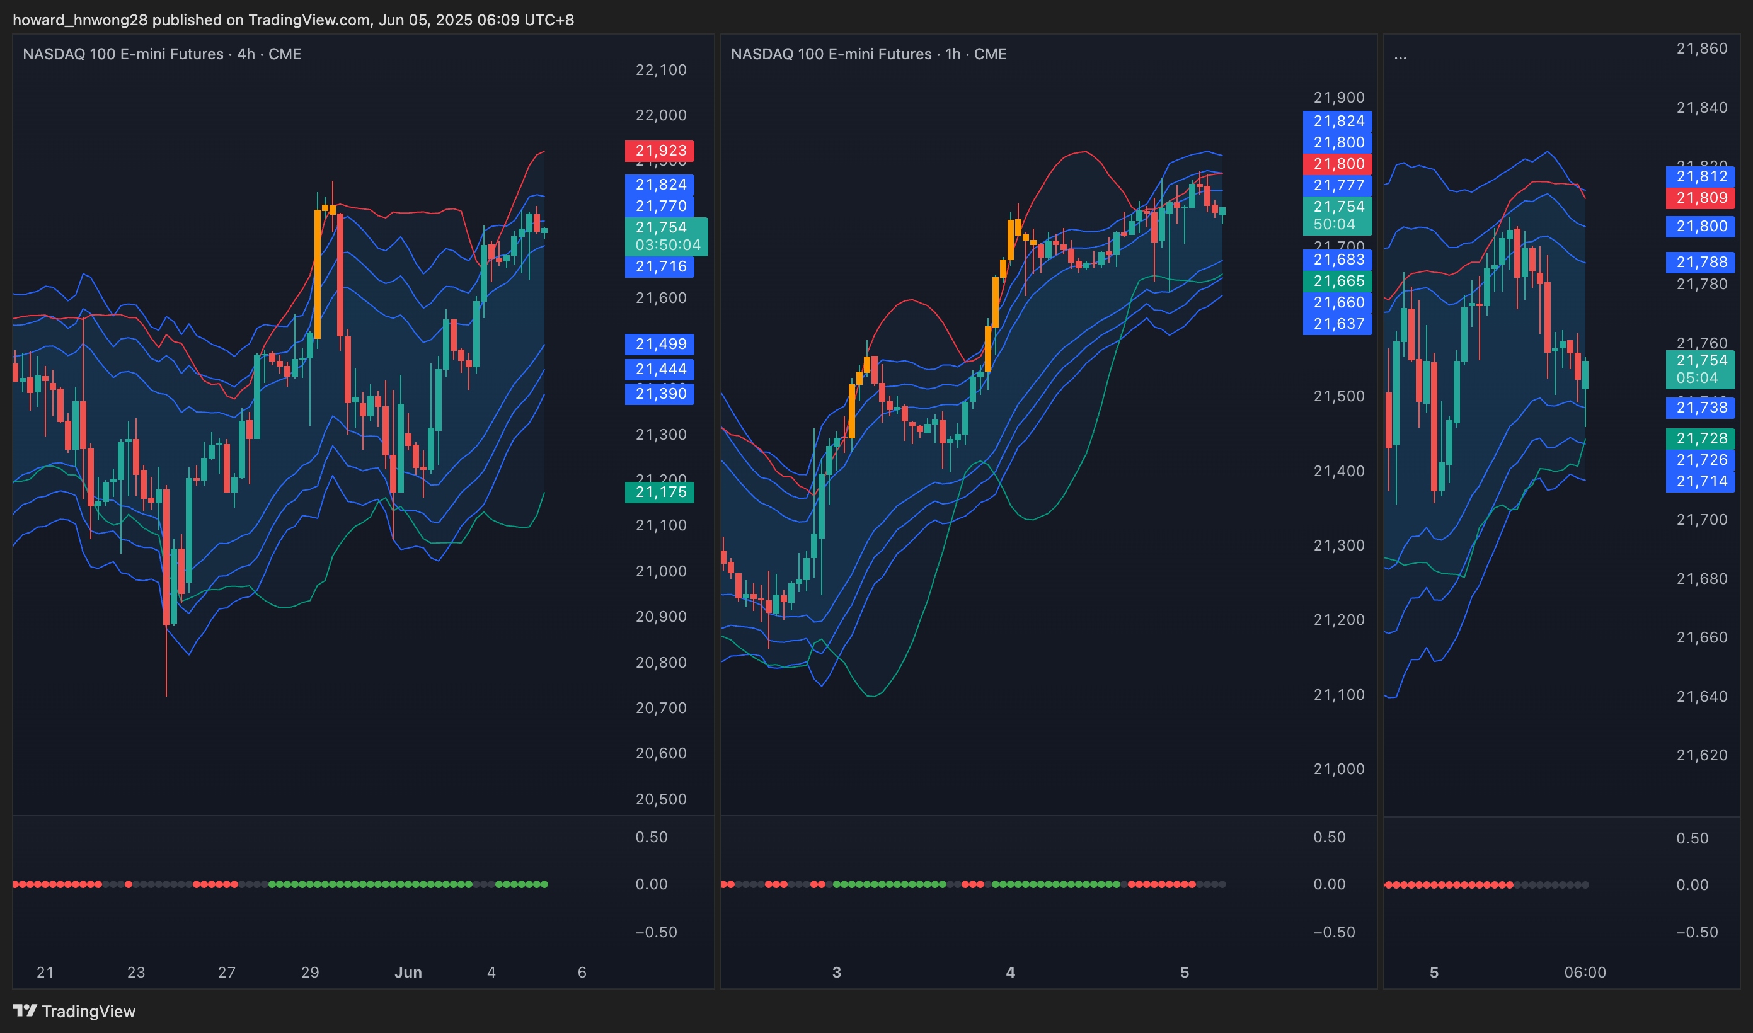Image resolution: width=1753 pixels, height=1033 pixels.
Task: Click the NASDAQ 100 E-mini Futures 4h title
Action: [x=161, y=54]
